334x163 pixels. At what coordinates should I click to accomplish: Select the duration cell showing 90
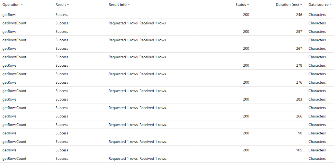tap(300, 133)
